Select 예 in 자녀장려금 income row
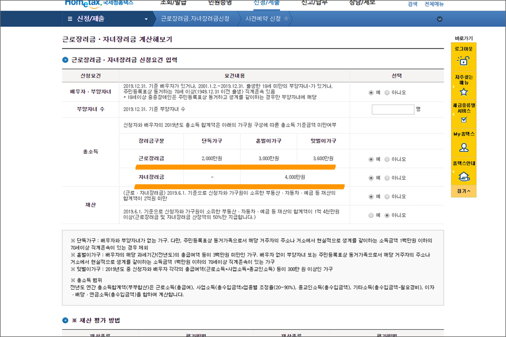The image size is (506, 337). (x=371, y=178)
